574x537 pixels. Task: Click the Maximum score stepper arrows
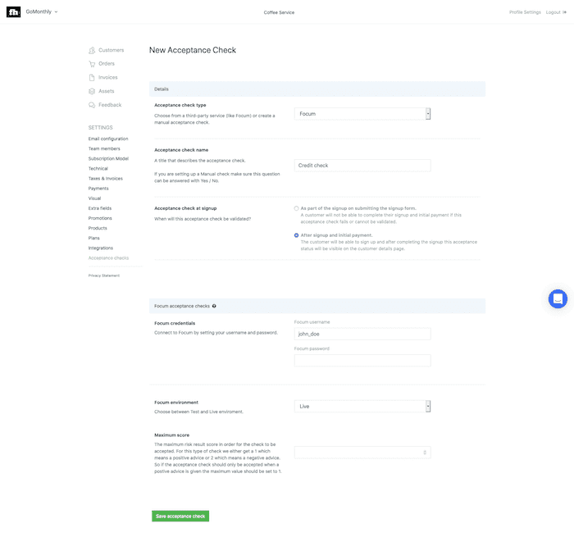coord(425,453)
